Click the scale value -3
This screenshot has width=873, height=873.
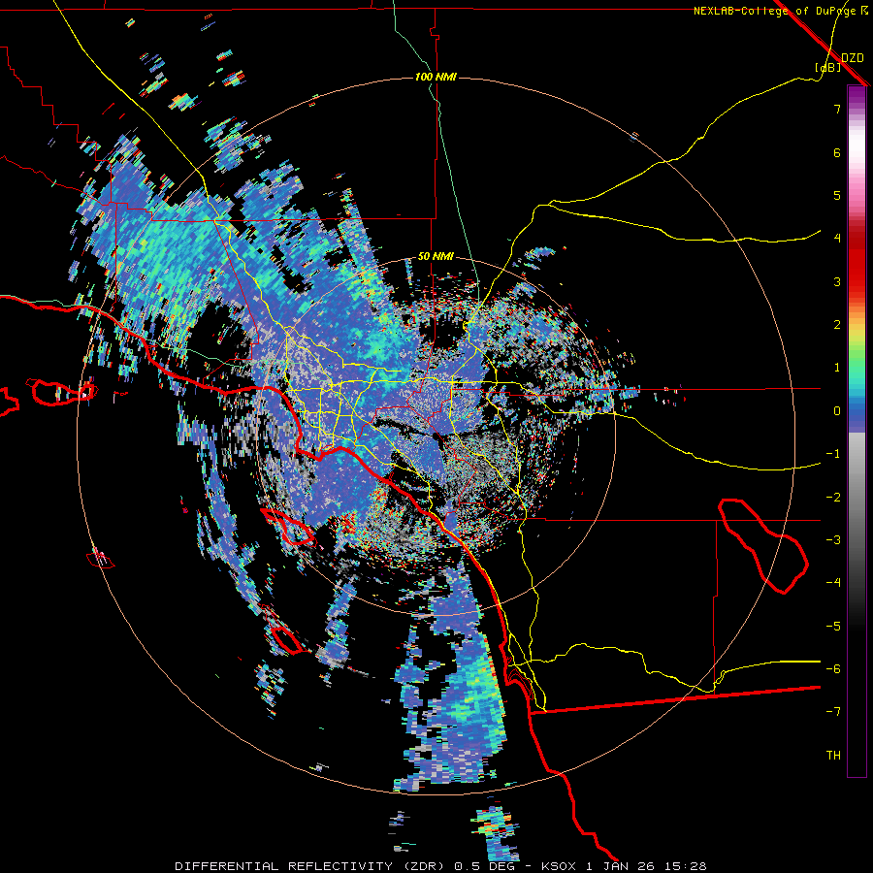pos(833,540)
